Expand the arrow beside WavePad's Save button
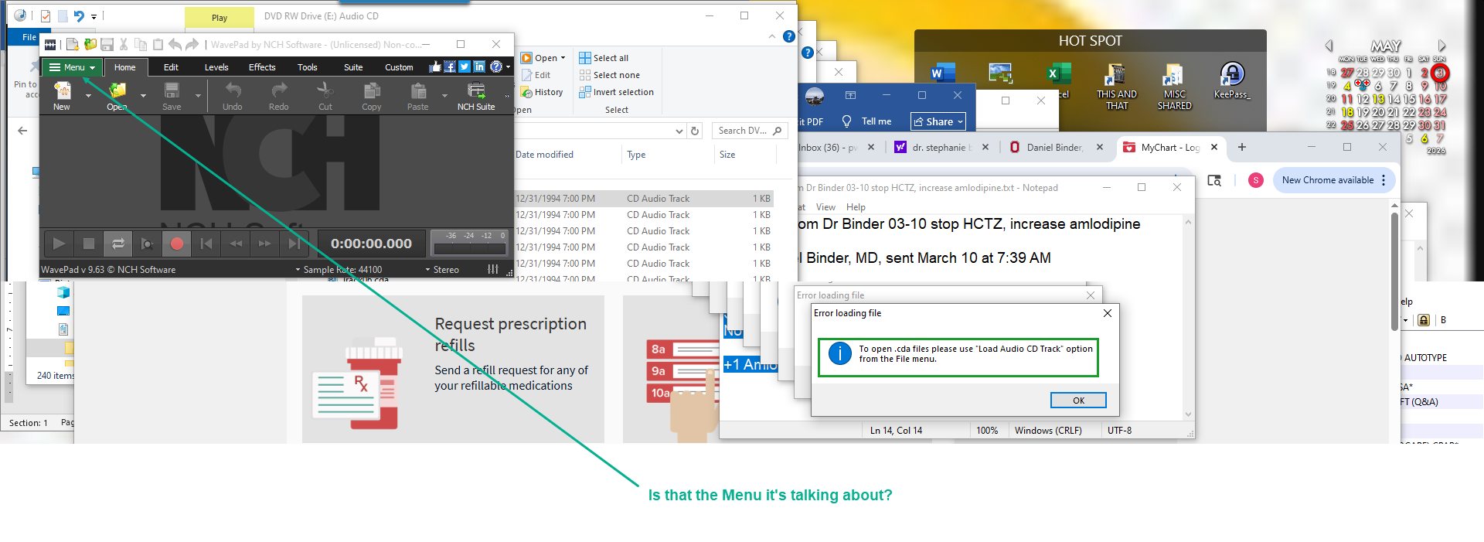The width and height of the screenshot is (1484, 542). (x=198, y=96)
